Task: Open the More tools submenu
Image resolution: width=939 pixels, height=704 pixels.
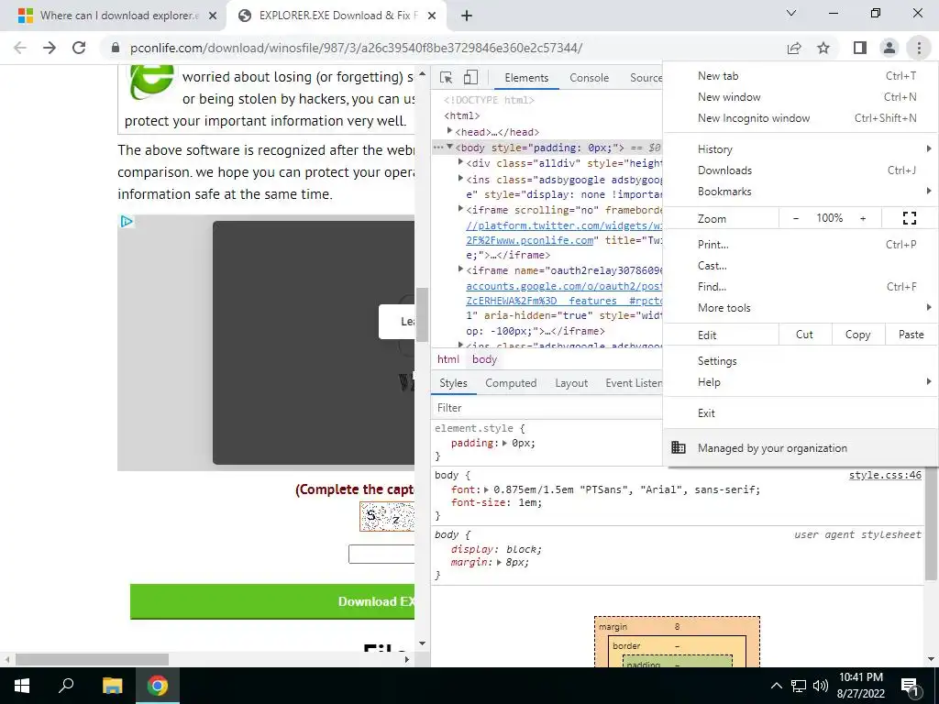Action: [x=801, y=308]
